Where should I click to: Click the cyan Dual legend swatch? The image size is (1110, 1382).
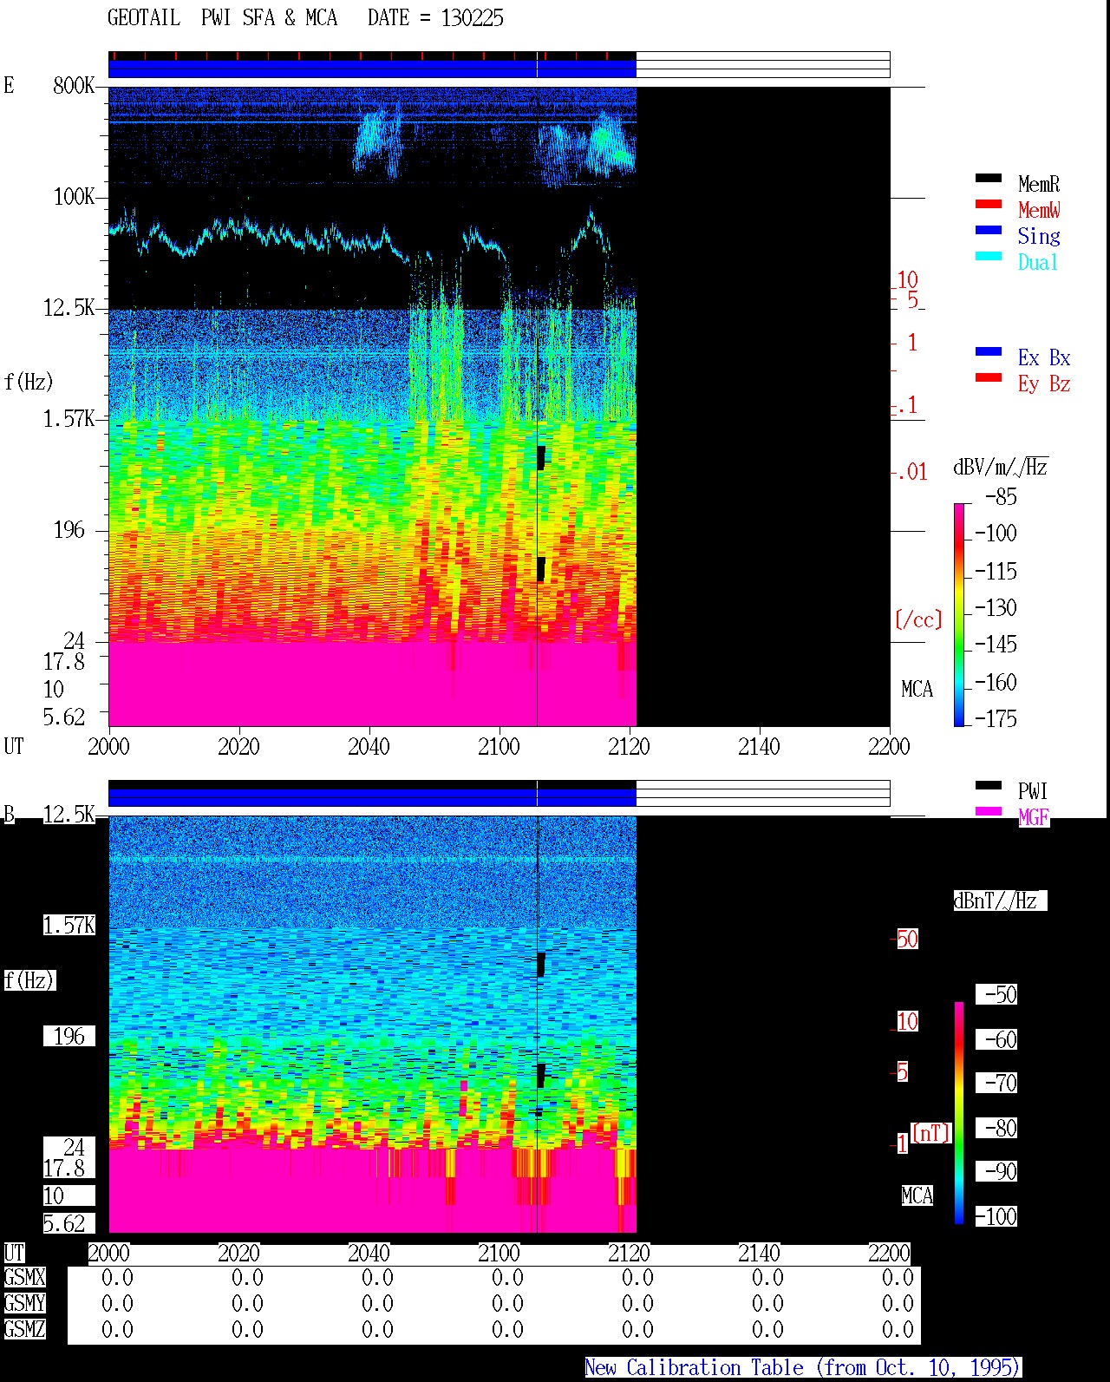(x=989, y=256)
